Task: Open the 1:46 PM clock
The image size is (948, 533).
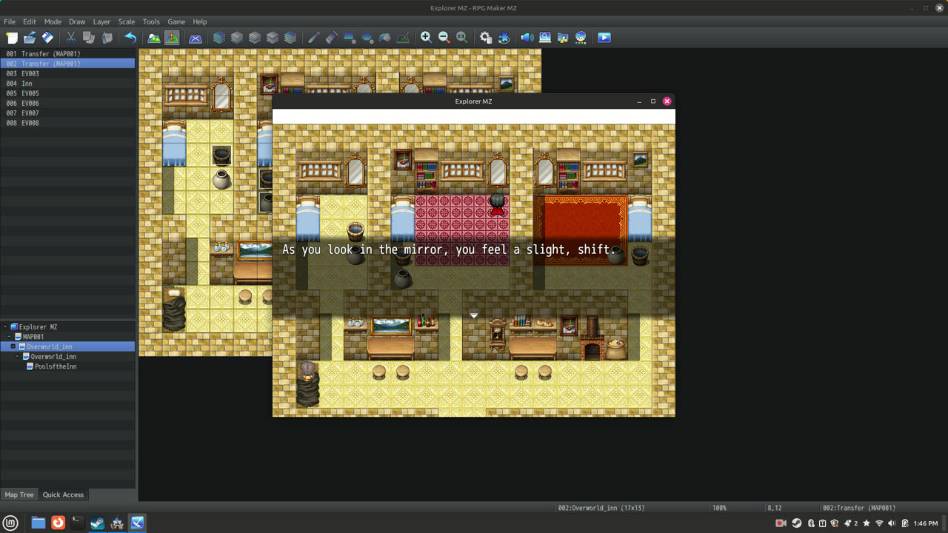Action: pyautogui.click(x=926, y=523)
